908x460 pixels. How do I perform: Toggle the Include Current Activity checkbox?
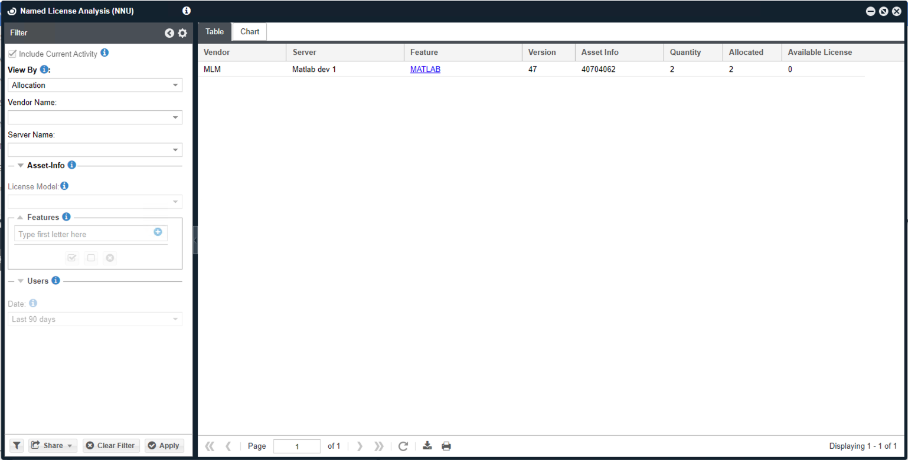12,54
